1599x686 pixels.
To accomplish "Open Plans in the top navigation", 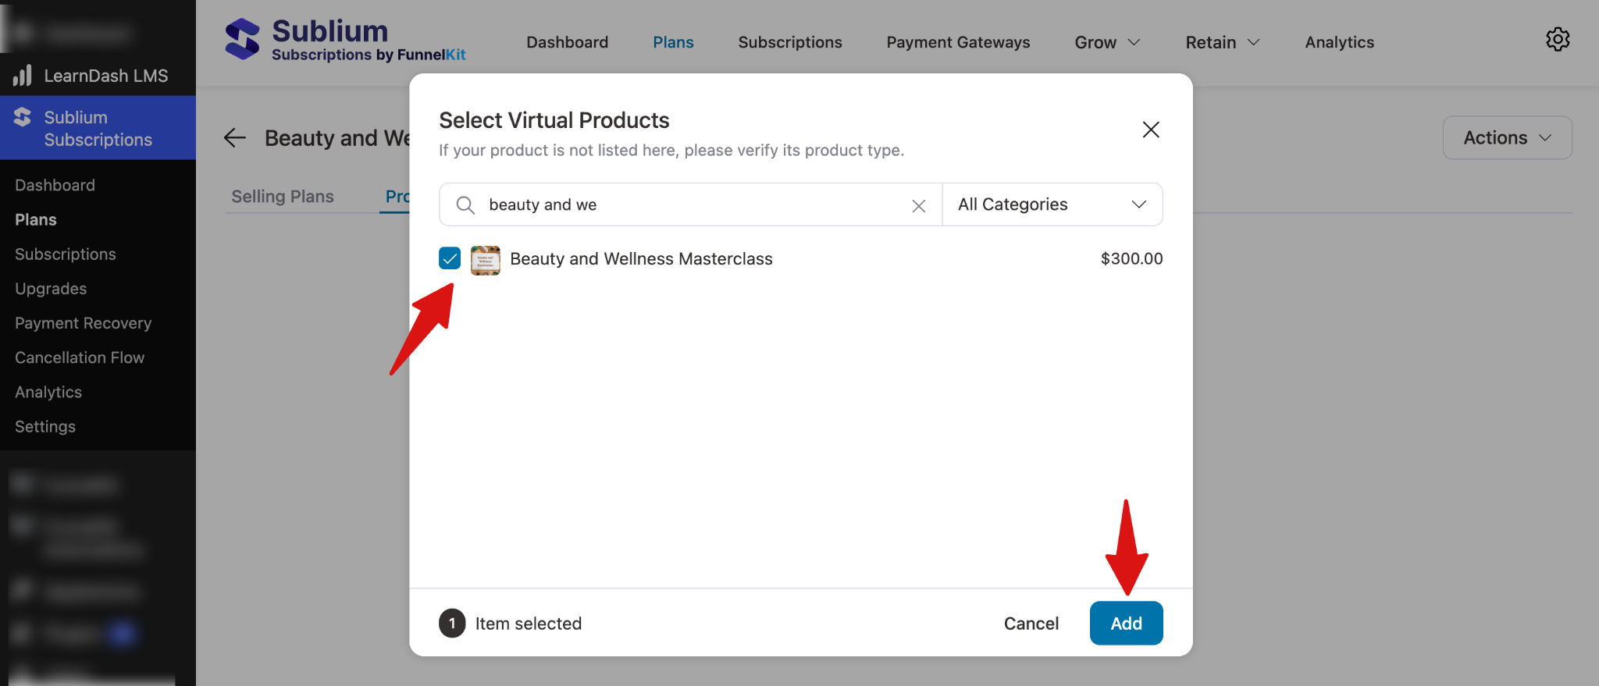I will tap(673, 42).
